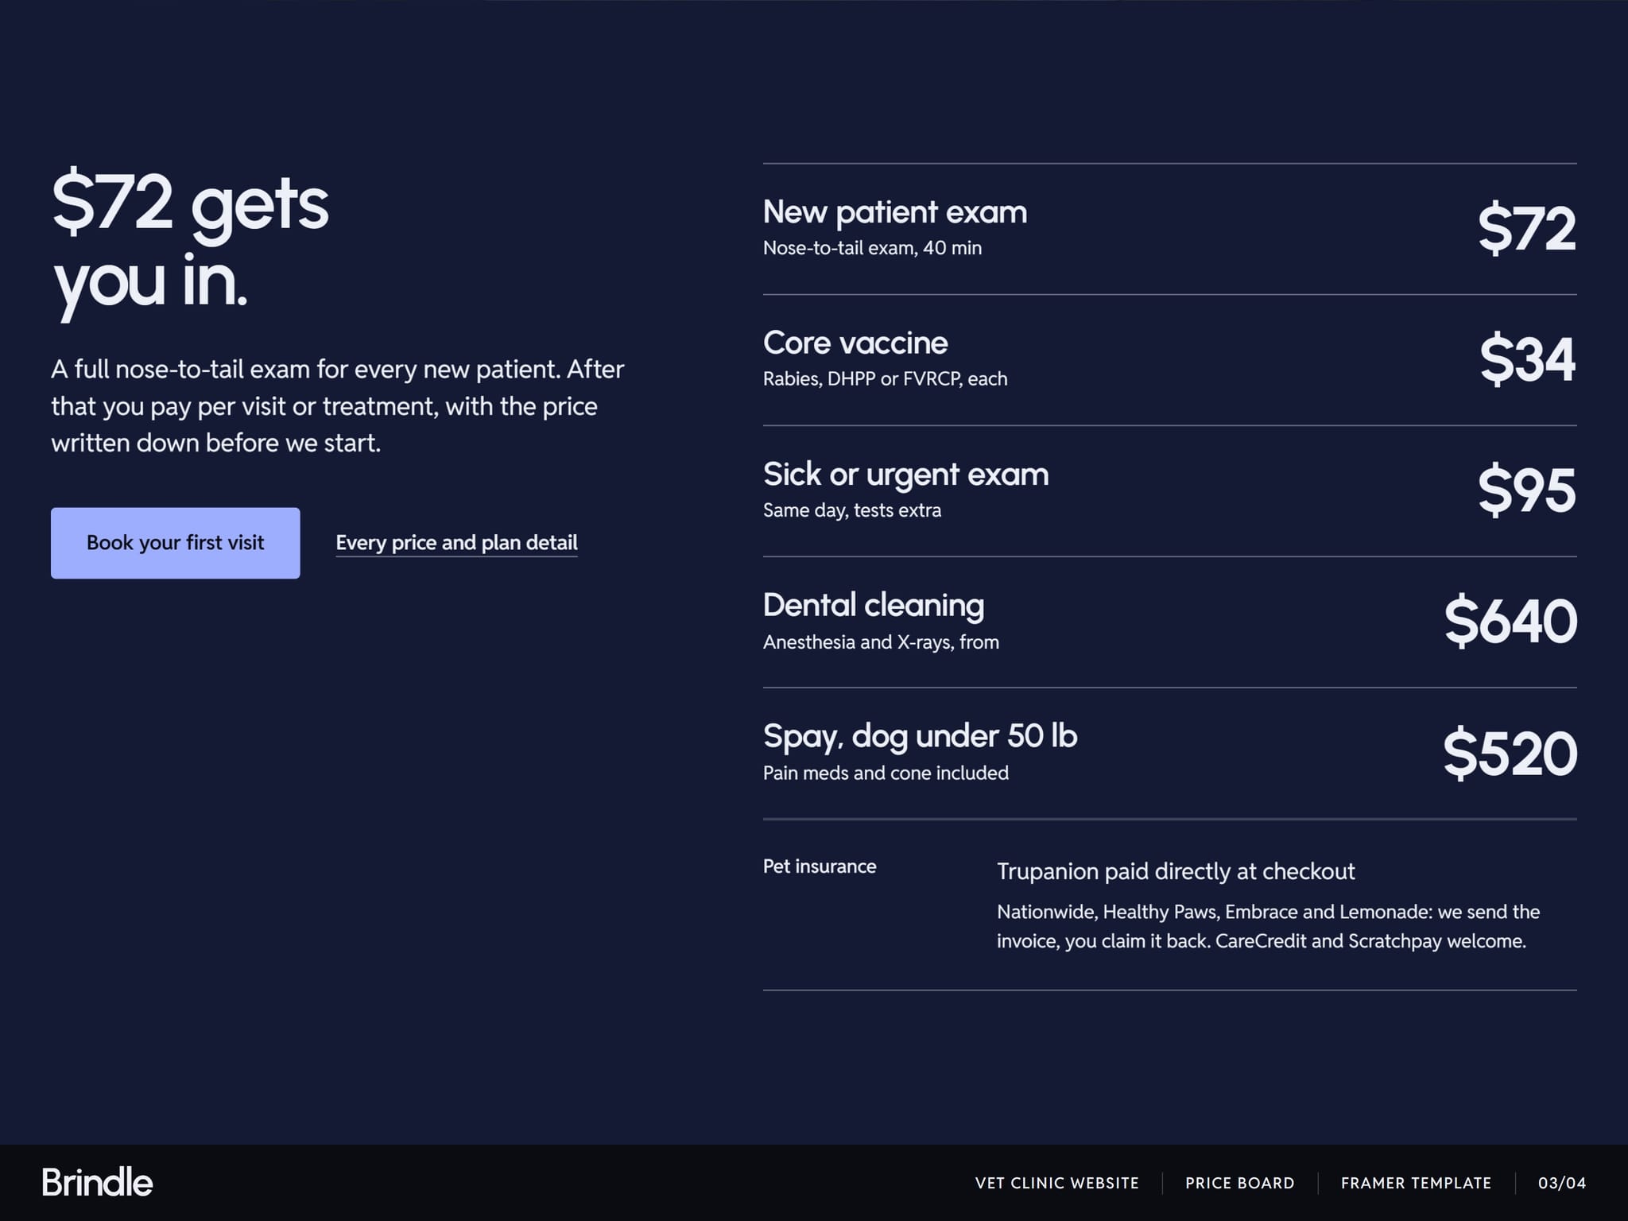This screenshot has width=1628, height=1221.
Task: Select the Spay, dog under 50 lb heading
Action: pyautogui.click(x=921, y=737)
